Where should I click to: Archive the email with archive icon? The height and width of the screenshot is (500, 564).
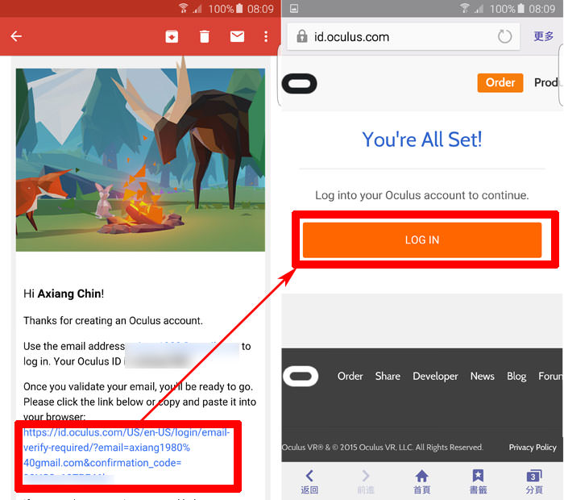coord(171,36)
